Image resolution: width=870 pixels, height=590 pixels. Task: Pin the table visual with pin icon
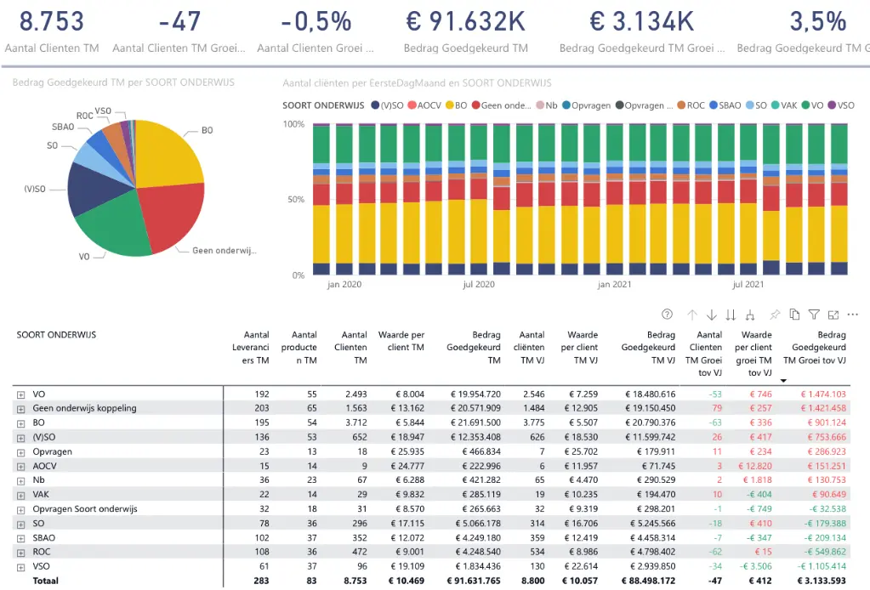point(775,315)
